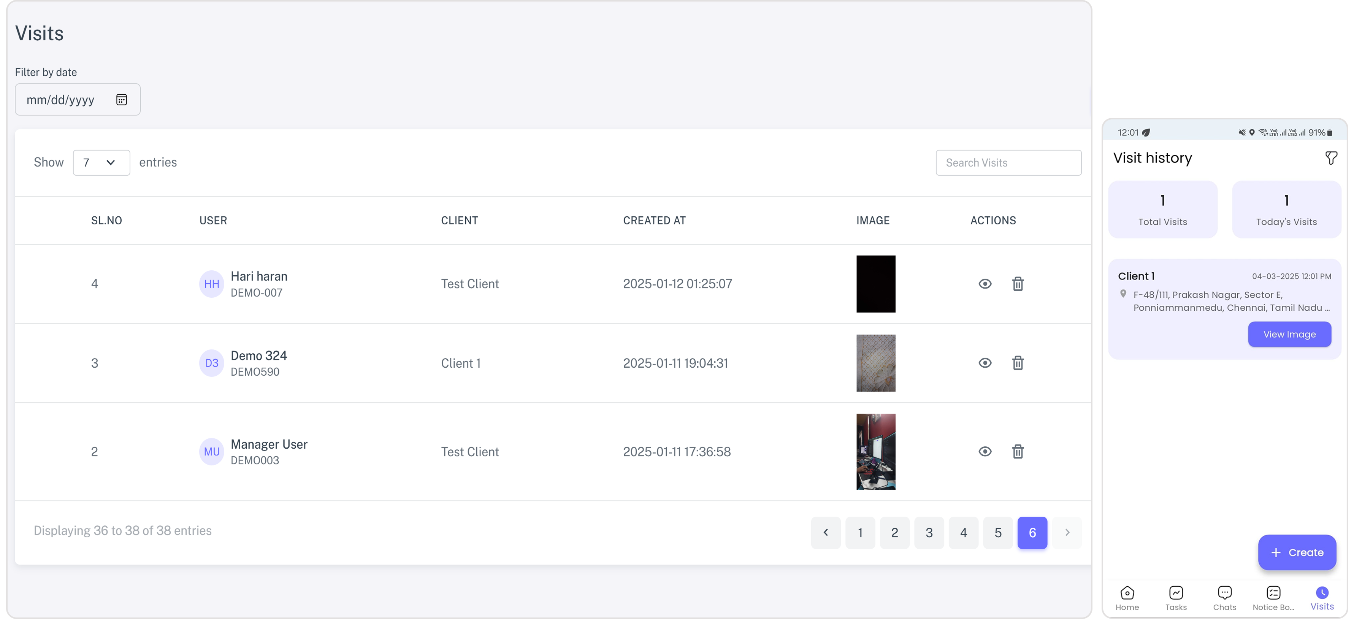
Task: Sort by CREATED AT column header
Action: pyautogui.click(x=655, y=221)
